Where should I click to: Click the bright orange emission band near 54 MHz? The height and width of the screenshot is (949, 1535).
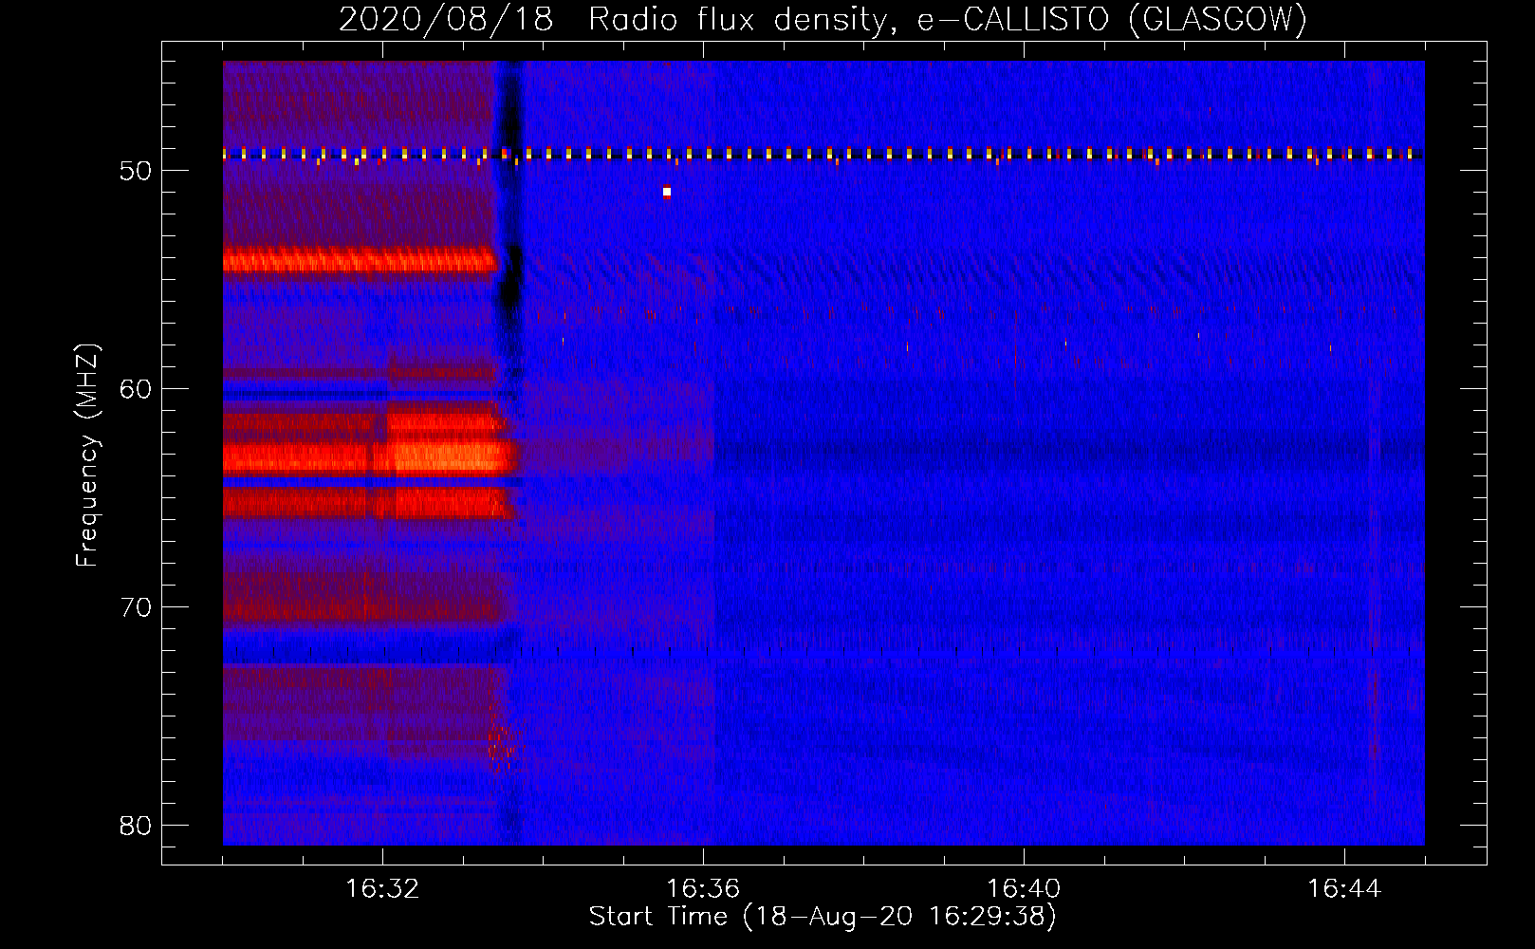click(360, 260)
